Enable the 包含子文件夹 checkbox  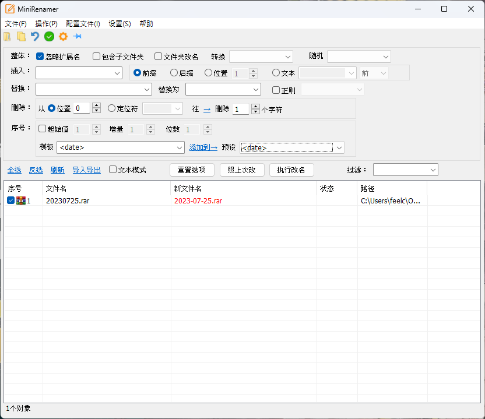(97, 57)
